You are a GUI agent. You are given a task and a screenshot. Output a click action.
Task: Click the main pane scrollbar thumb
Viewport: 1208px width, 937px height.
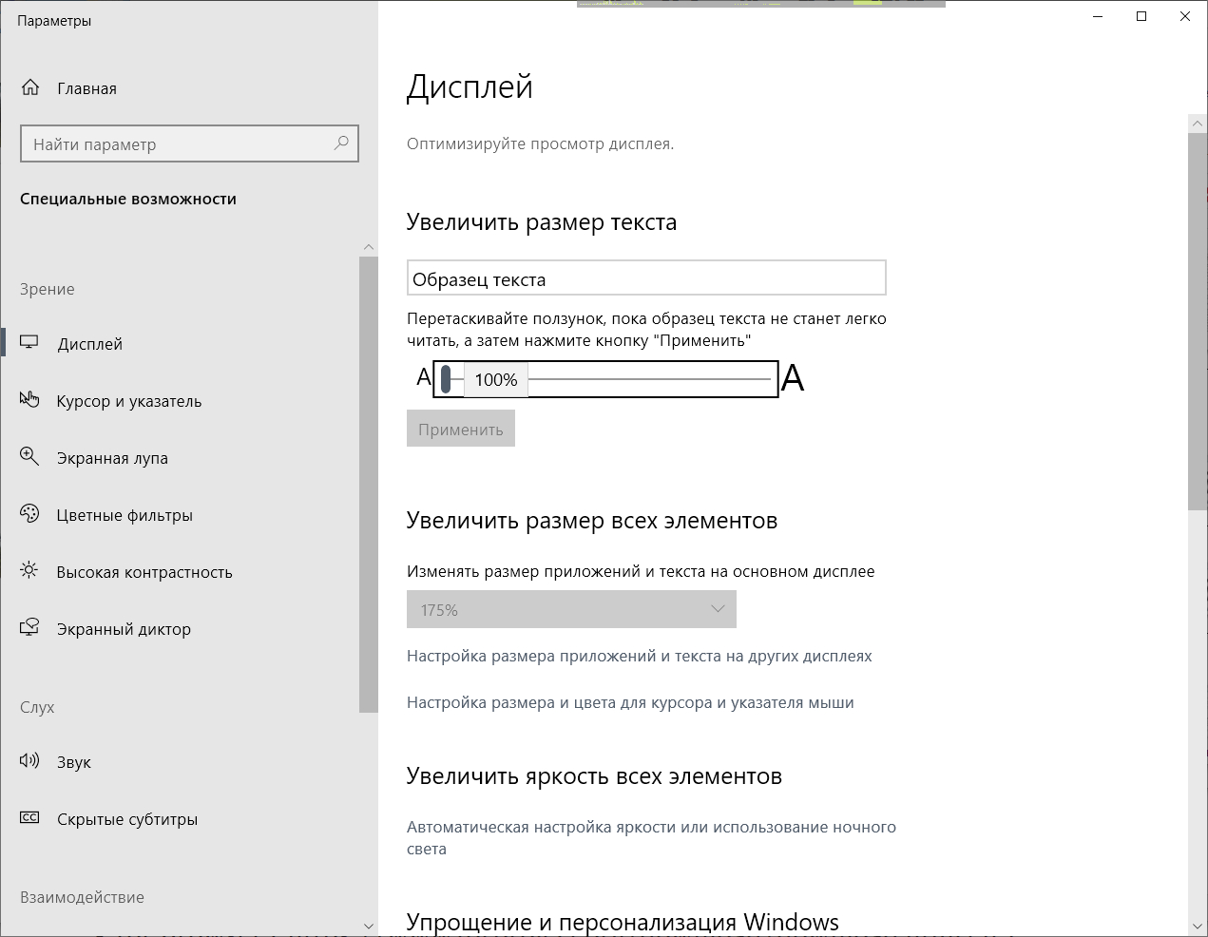1198,321
